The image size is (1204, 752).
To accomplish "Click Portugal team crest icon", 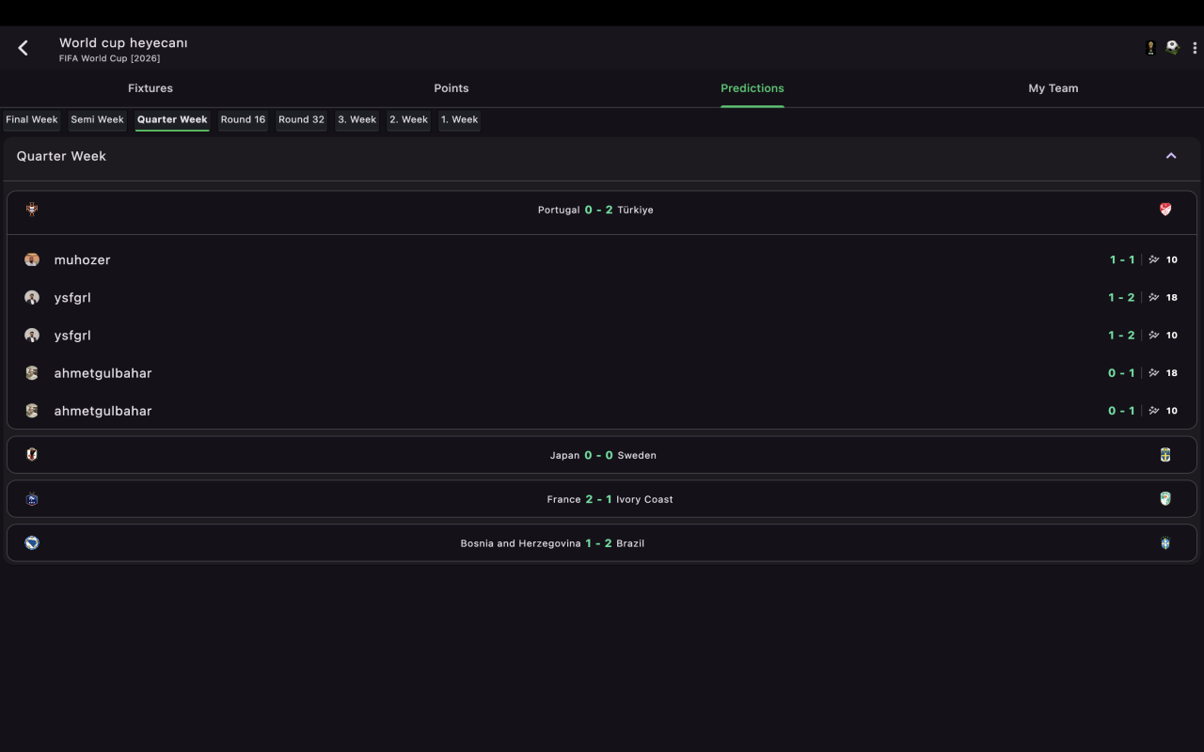I will pyautogui.click(x=32, y=210).
